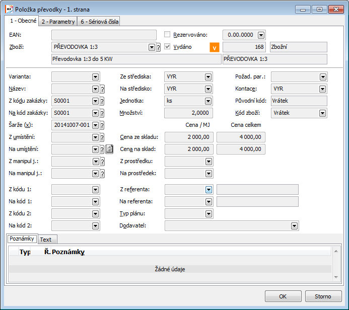
Task: Select the Text tab
Action: [47, 240]
